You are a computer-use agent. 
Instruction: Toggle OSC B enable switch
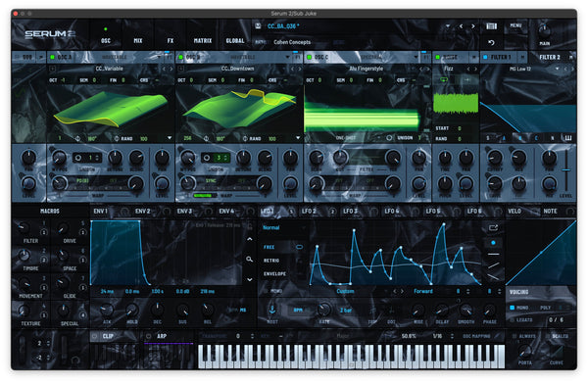point(180,57)
